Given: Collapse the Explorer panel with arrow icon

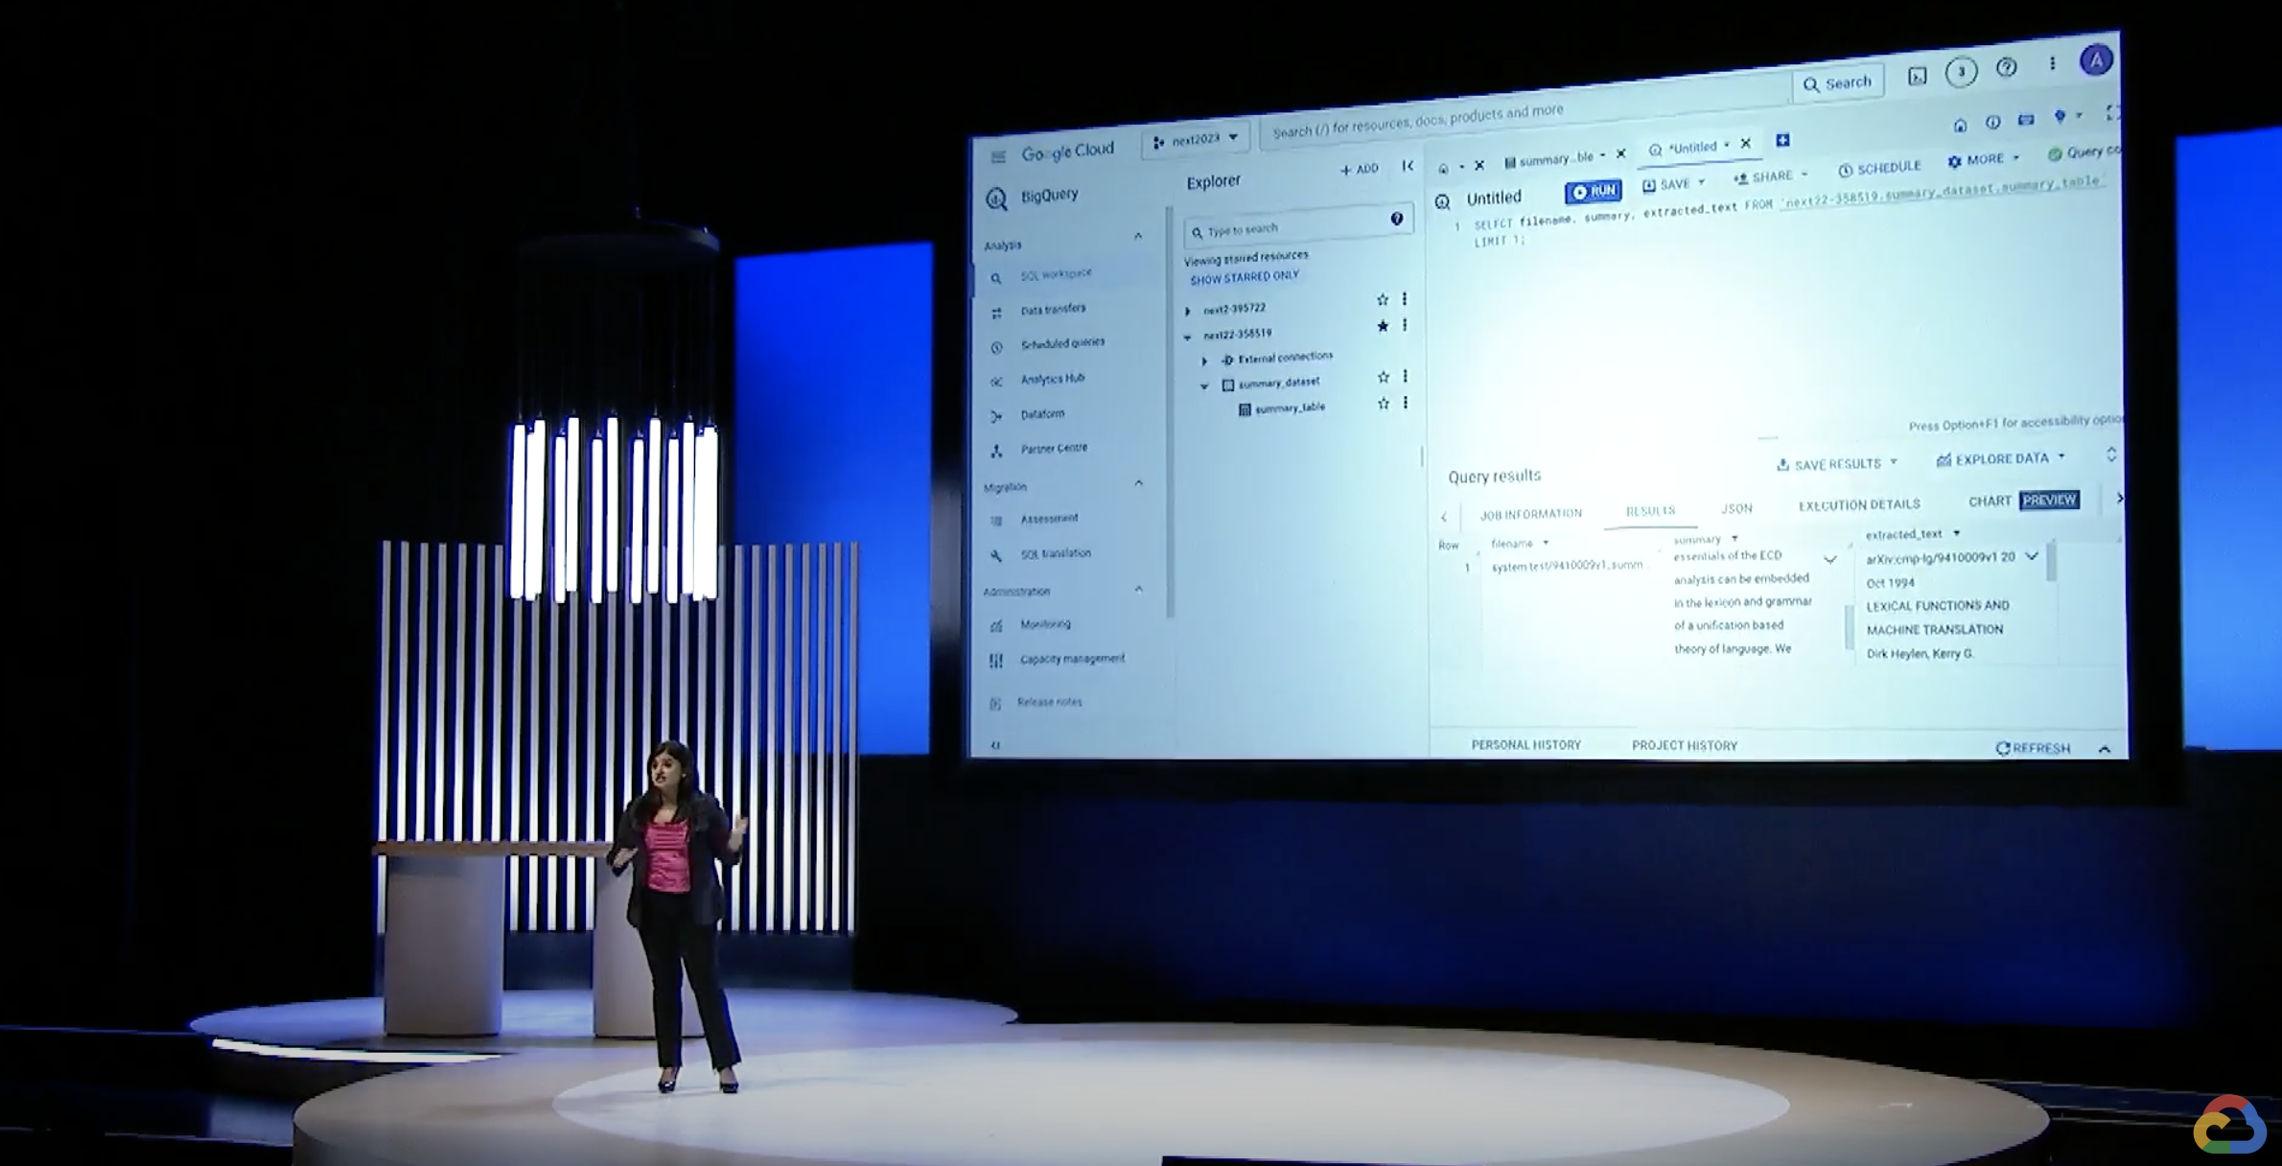Looking at the screenshot, I should pos(1408,166).
